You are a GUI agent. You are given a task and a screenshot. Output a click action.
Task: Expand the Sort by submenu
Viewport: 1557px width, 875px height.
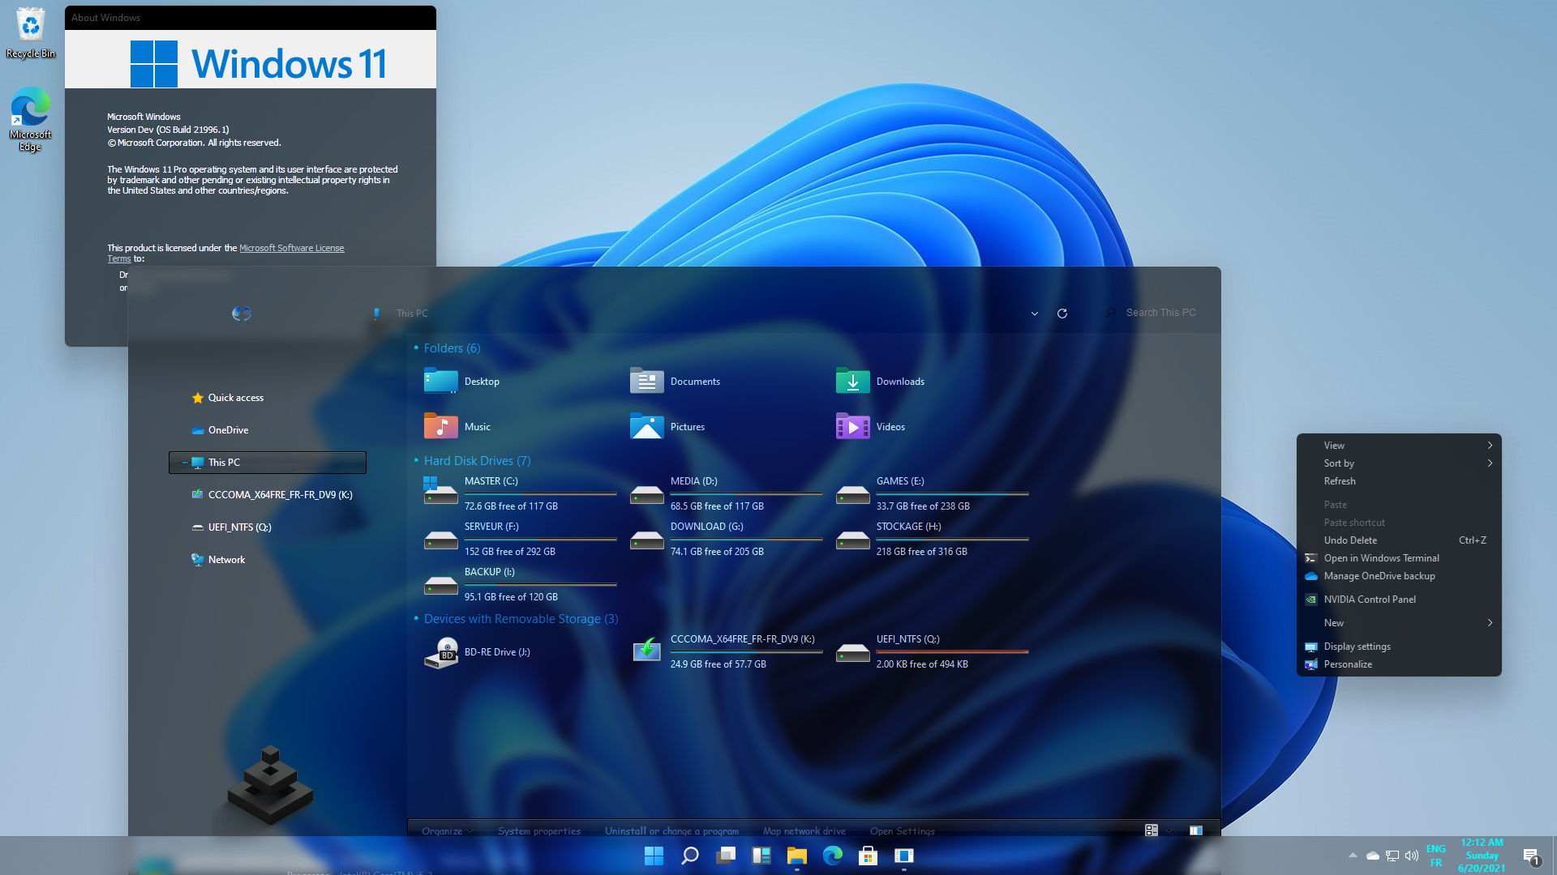tap(1399, 463)
